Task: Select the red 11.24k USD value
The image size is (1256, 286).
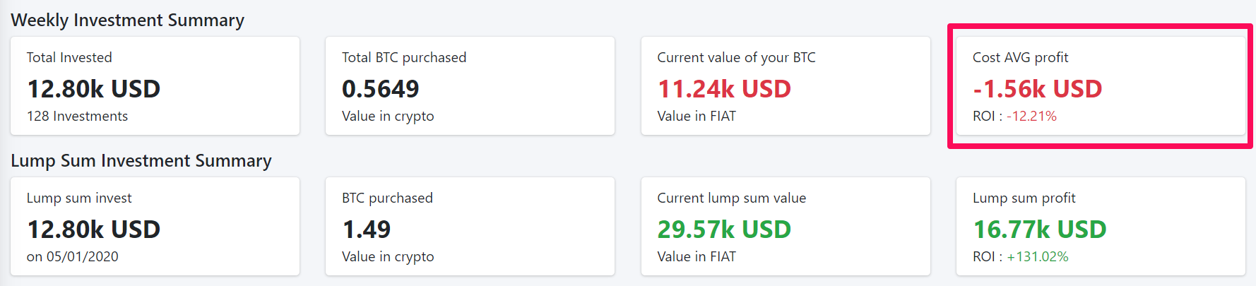Action: point(724,89)
